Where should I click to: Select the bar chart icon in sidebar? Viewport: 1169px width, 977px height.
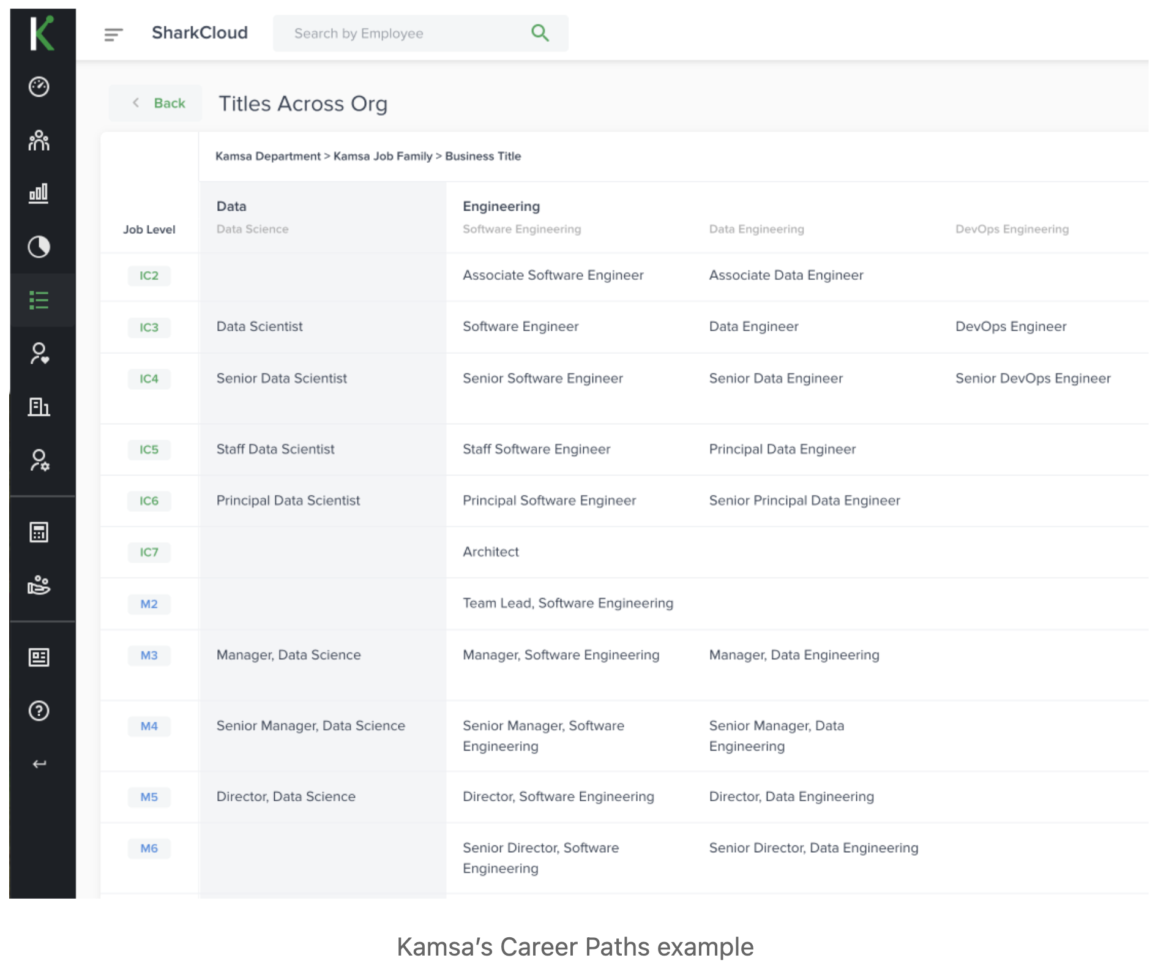pos(39,193)
